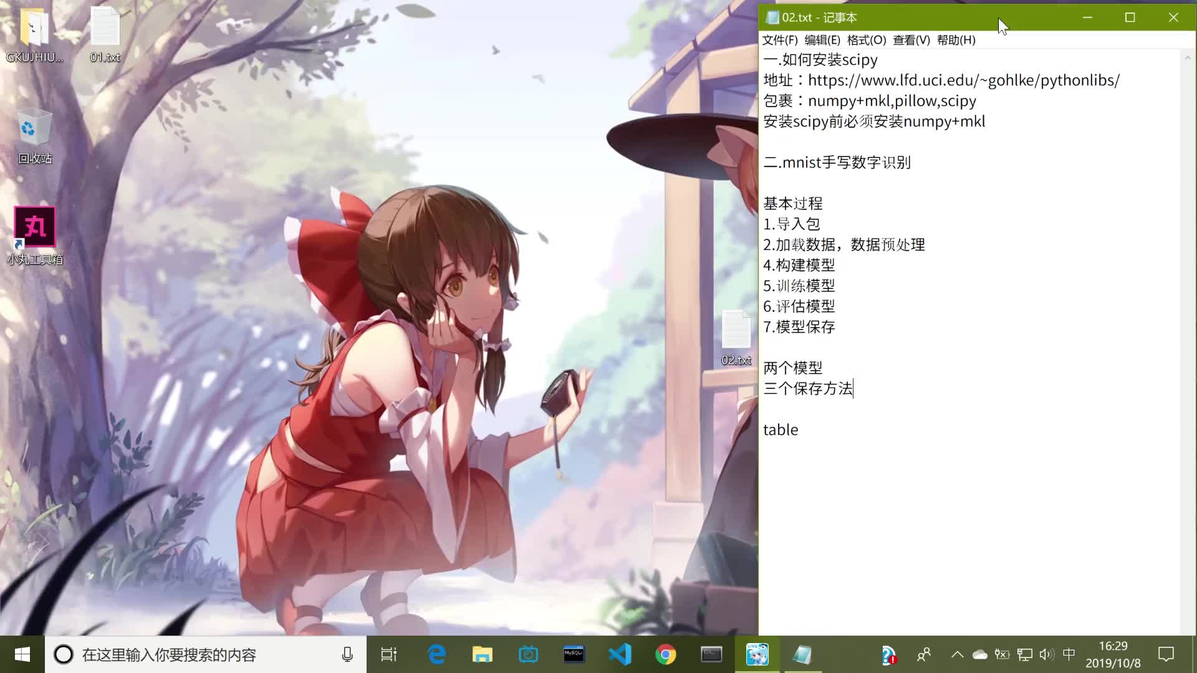Open the MySQL command line from the taskbar
This screenshot has width=1197, height=673.
point(573,655)
